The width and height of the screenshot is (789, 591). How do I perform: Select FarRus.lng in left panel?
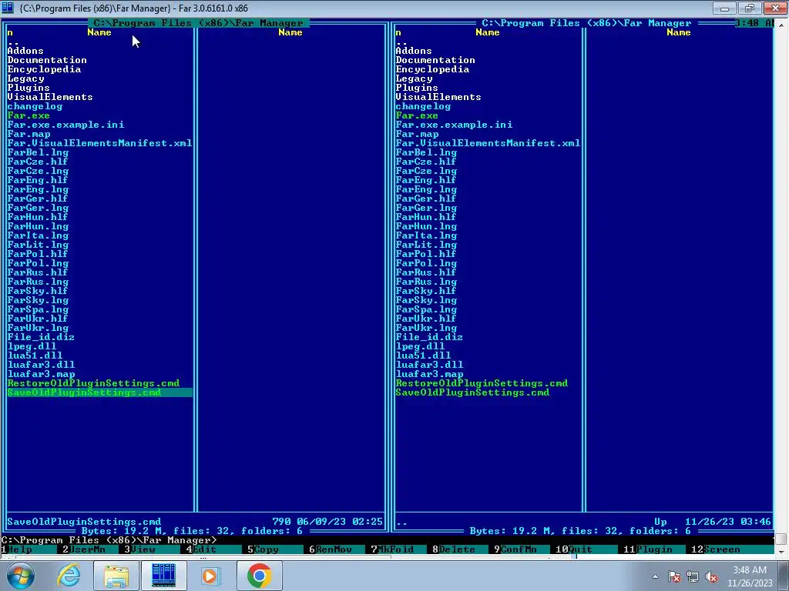[38, 282]
